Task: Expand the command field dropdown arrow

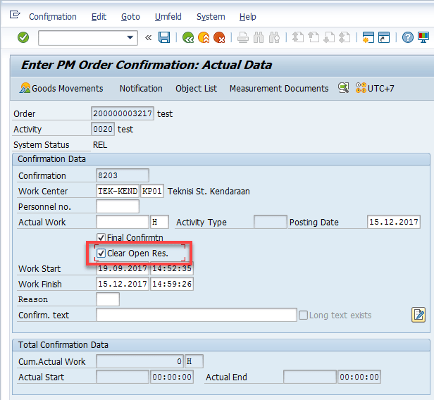Action: point(130,37)
